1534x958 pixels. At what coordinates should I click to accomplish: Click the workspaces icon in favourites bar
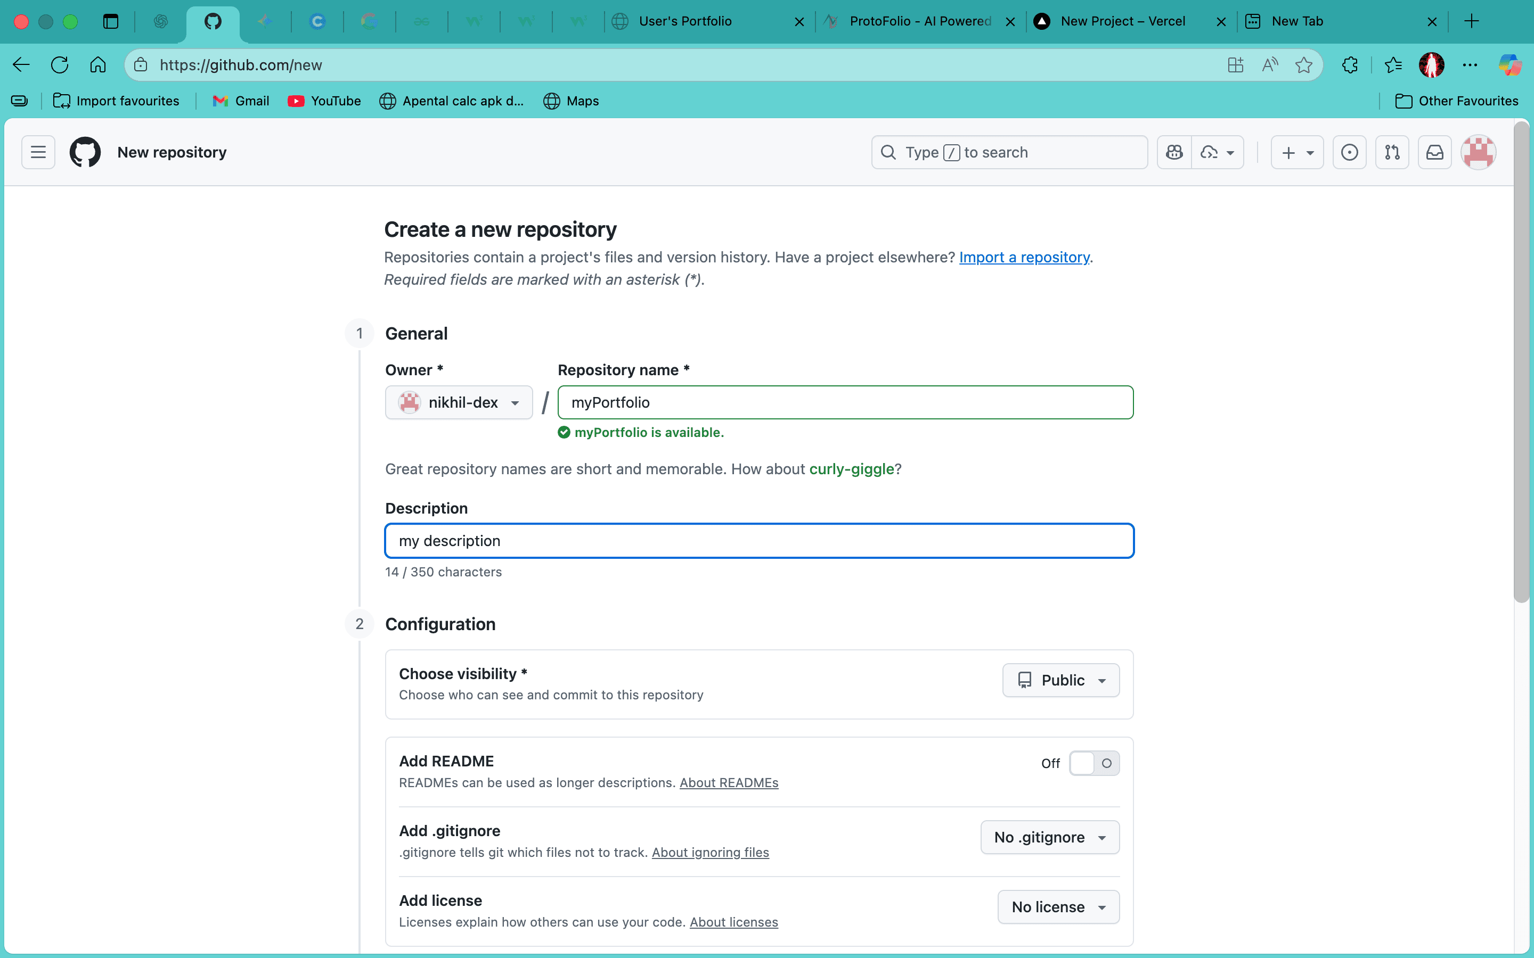coord(20,101)
